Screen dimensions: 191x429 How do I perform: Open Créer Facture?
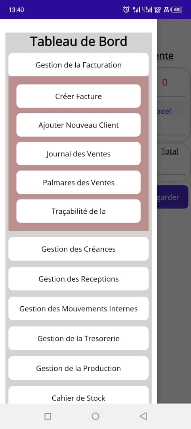point(78,96)
